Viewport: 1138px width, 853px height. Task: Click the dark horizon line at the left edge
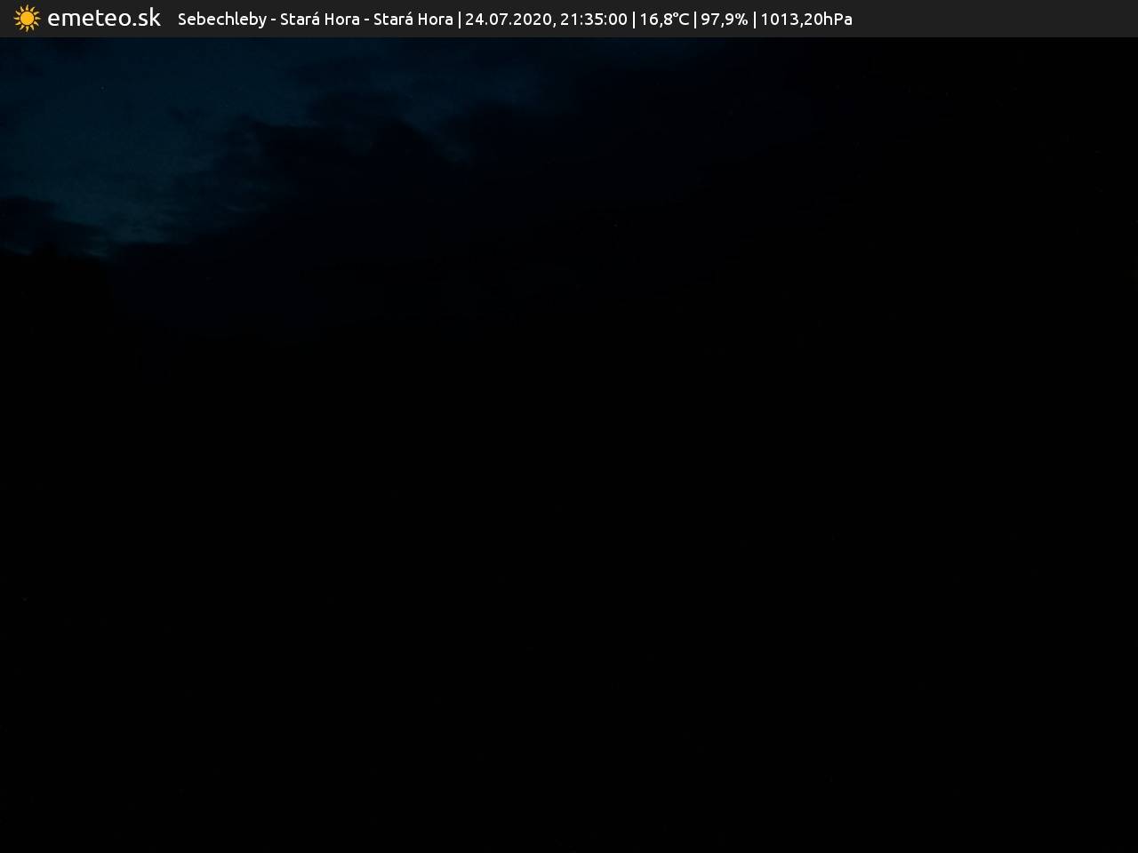pyautogui.click(x=36, y=253)
